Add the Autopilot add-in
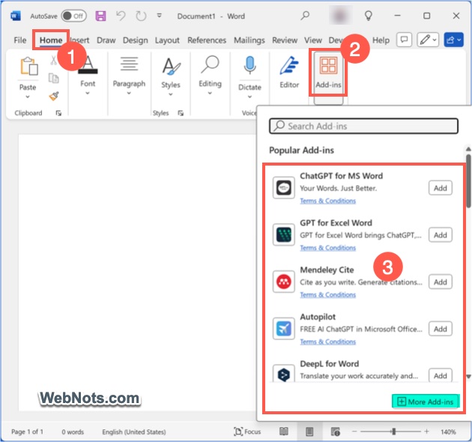The width and height of the screenshot is (472, 442). click(440, 329)
